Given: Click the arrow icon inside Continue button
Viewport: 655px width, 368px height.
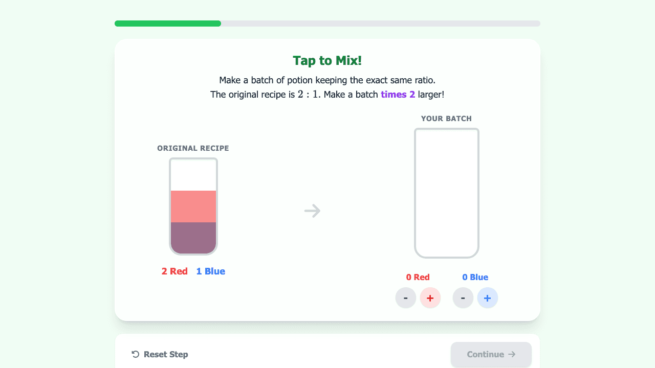Looking at the screenshot, I should 512,354.
